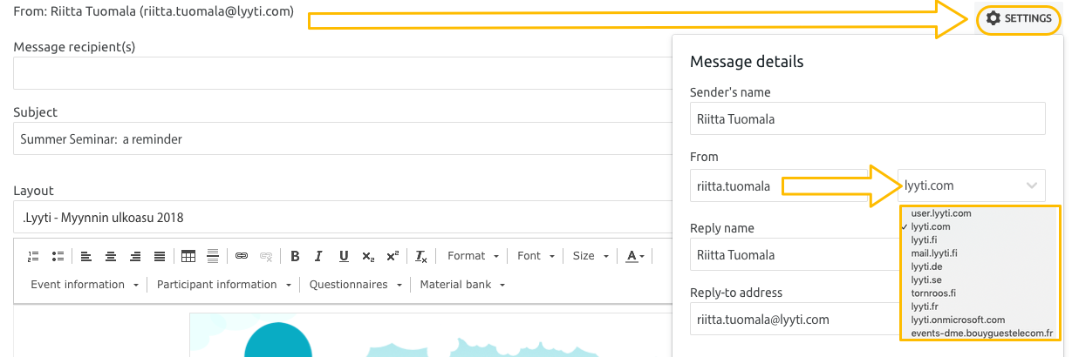The image size is (1072, 357).
Task: Click the Subject input field
Action: 340,139
